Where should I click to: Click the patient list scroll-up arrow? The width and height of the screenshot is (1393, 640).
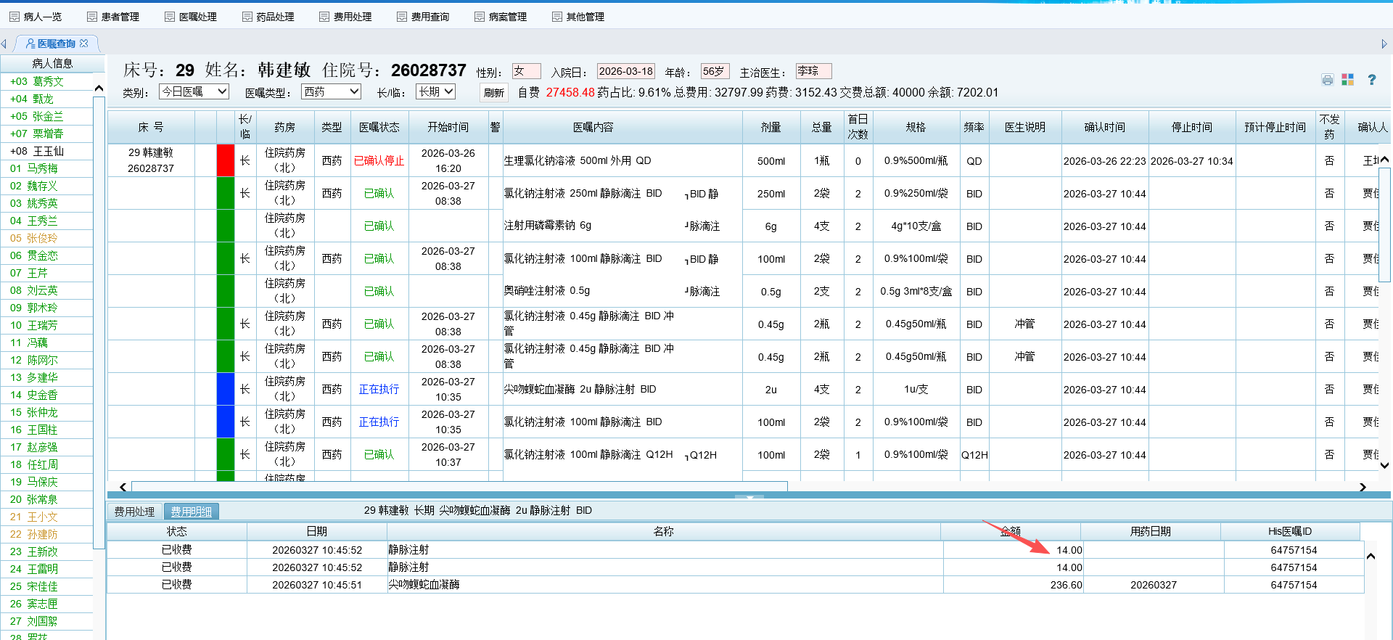coord(99,88)
